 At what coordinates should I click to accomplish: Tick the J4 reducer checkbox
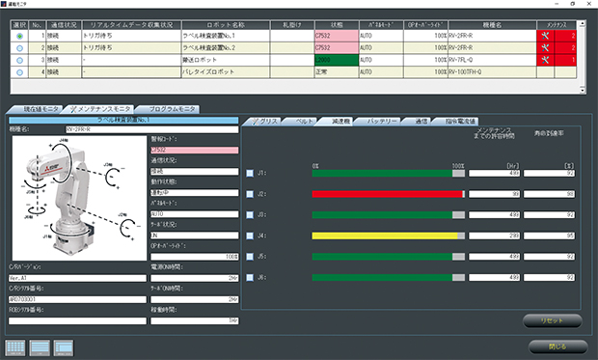click(x=250, y=235)
